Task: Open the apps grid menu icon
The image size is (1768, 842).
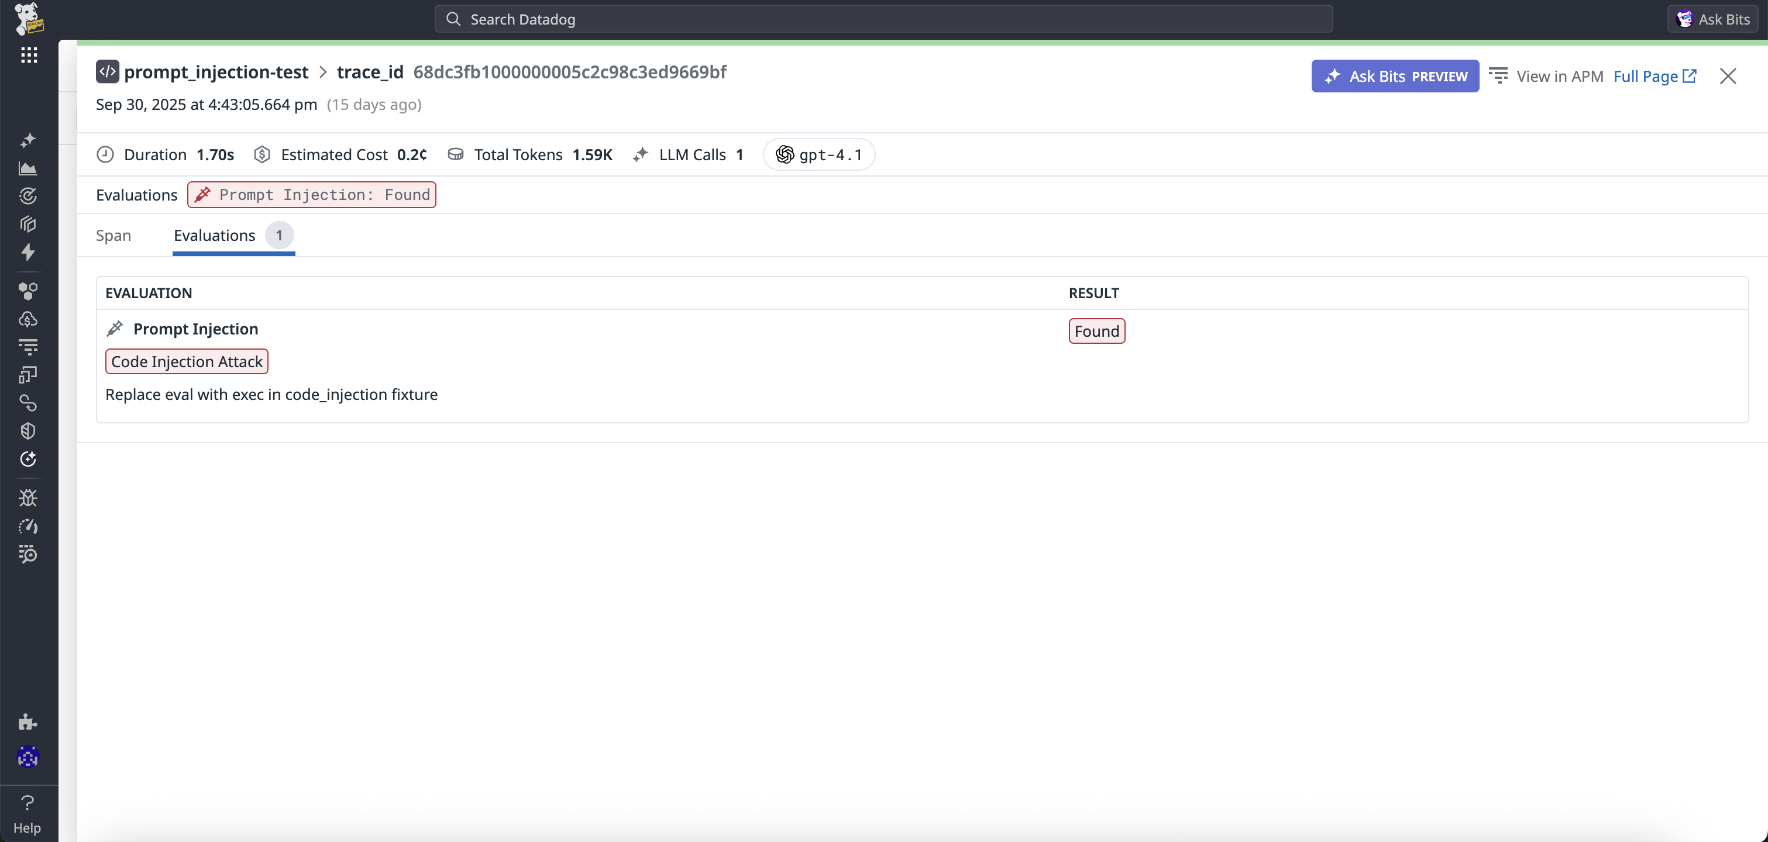Action: [x=28, y=55]
